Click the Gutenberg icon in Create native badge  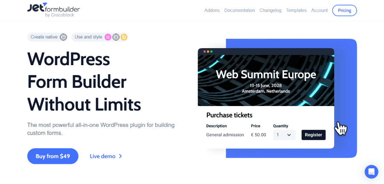(x=63, y=37)
